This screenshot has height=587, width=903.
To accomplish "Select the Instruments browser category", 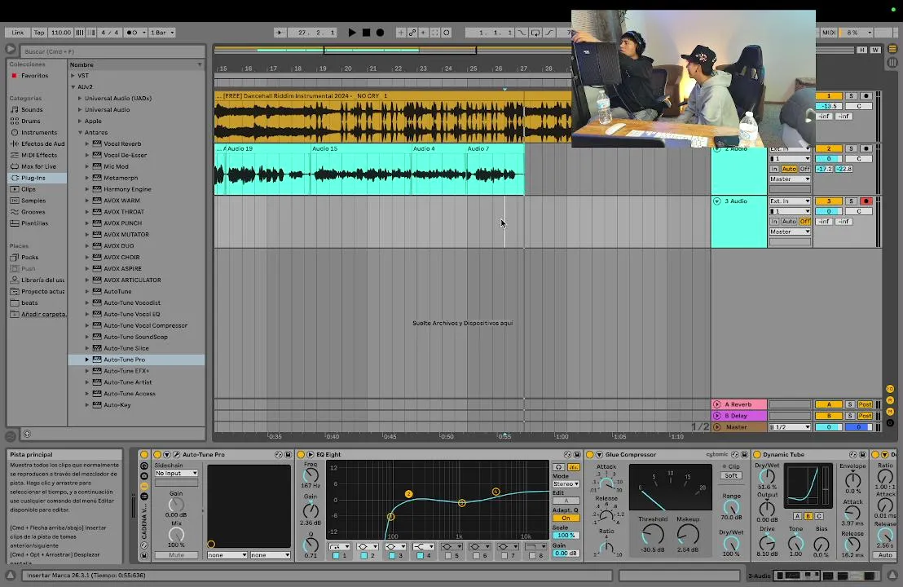I will tap(38, 133).
